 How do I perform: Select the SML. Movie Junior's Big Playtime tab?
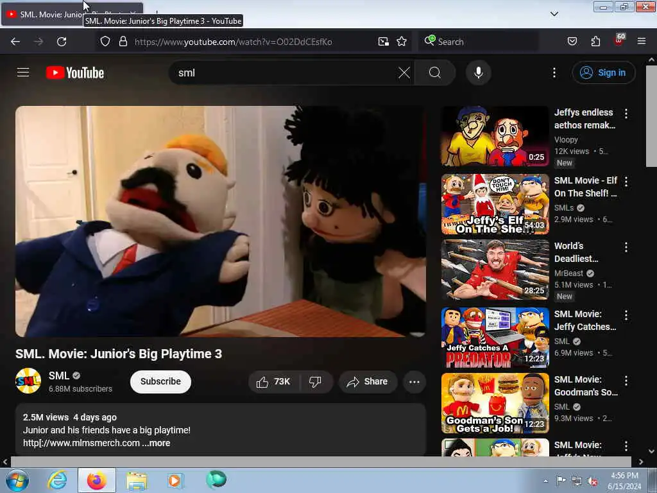(72, 14)
